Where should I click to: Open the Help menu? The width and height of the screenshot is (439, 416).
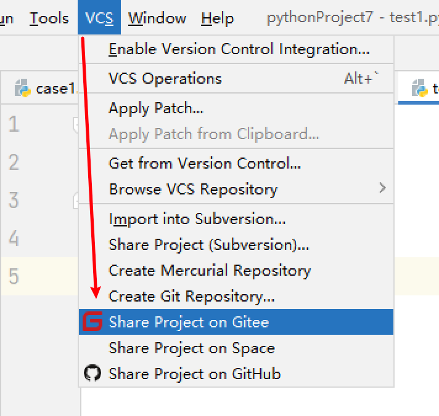217,18
